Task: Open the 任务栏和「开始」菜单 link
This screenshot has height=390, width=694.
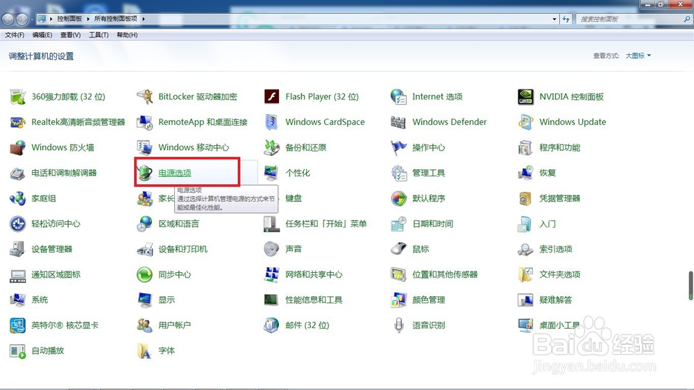Action: coord(325,224)
